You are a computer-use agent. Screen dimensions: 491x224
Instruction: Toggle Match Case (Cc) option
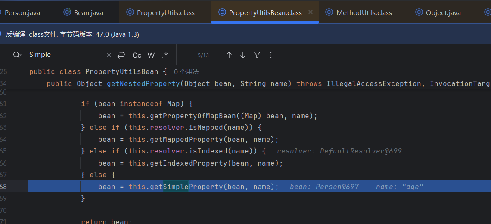coord(137,55)
